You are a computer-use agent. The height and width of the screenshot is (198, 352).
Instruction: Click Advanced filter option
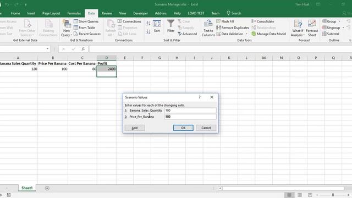point(187,34)
